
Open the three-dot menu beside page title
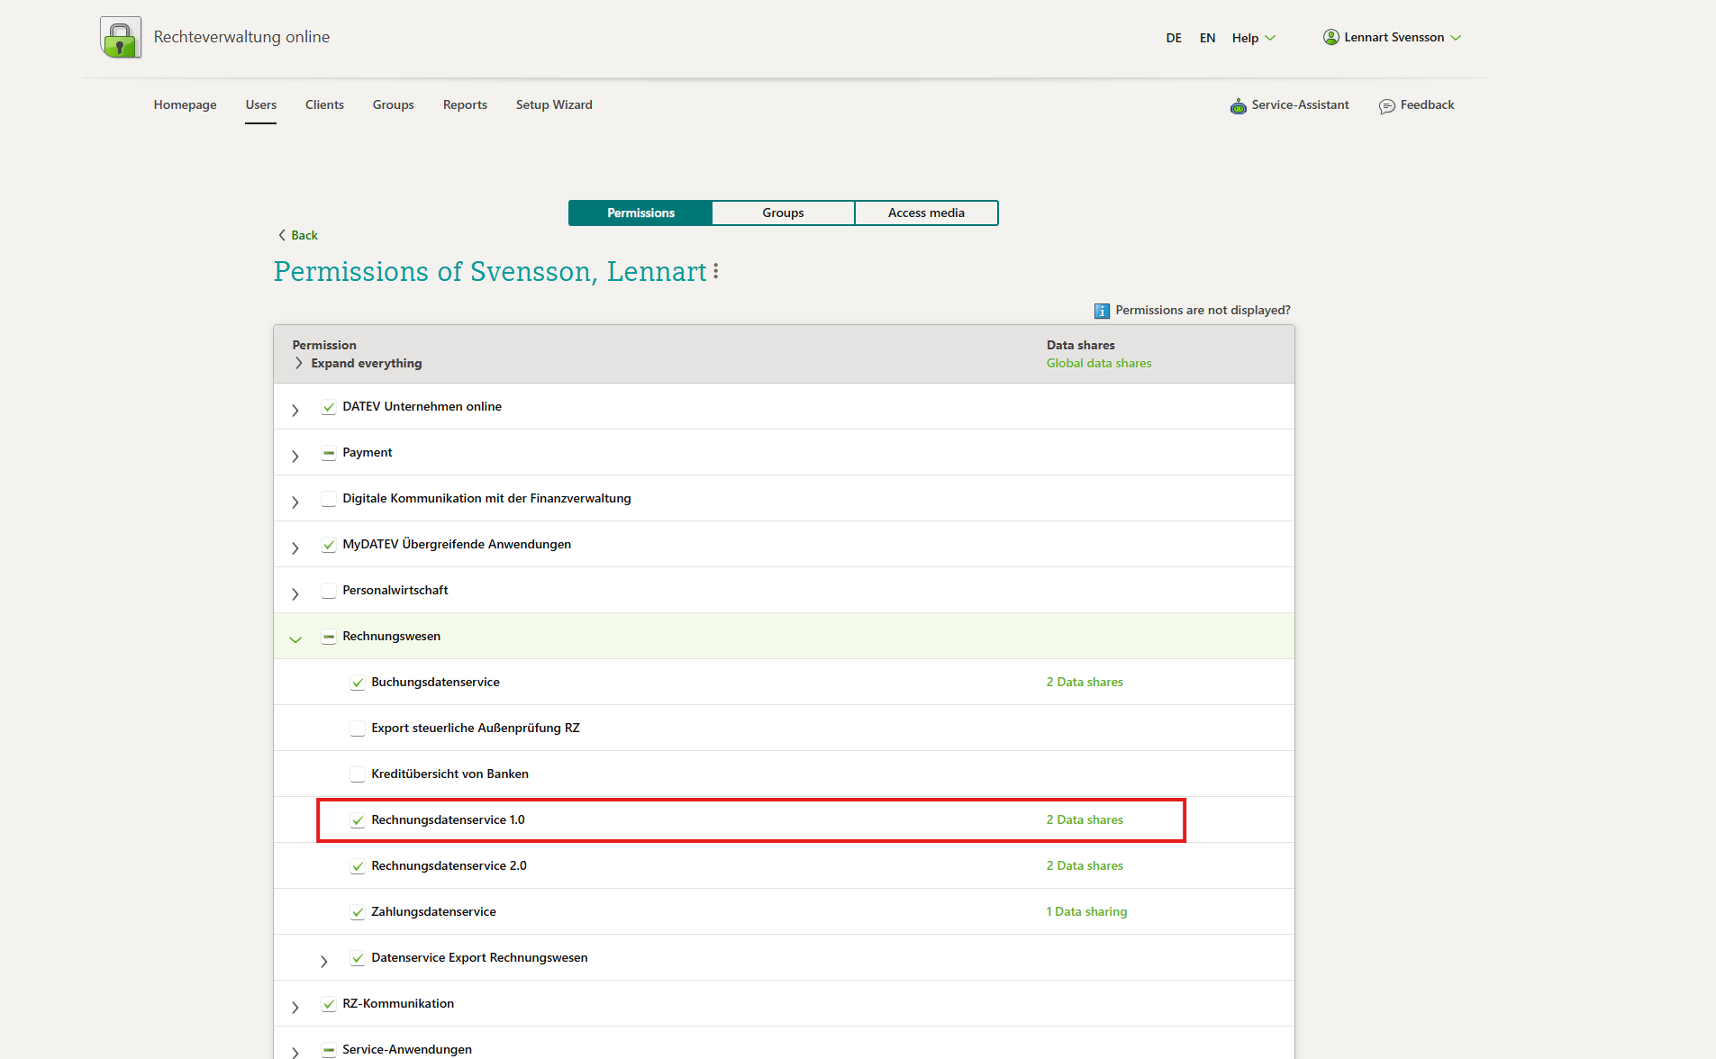[x=716, y=271]
